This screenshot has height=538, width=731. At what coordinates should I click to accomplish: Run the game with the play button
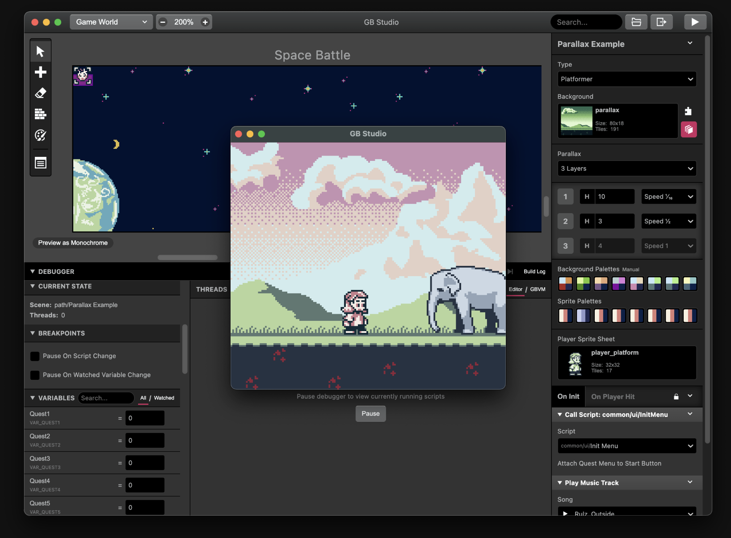695,21
